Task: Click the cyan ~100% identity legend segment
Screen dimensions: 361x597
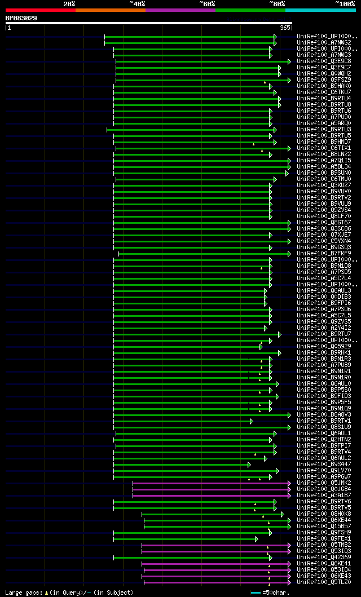Action: click(320, 10)
